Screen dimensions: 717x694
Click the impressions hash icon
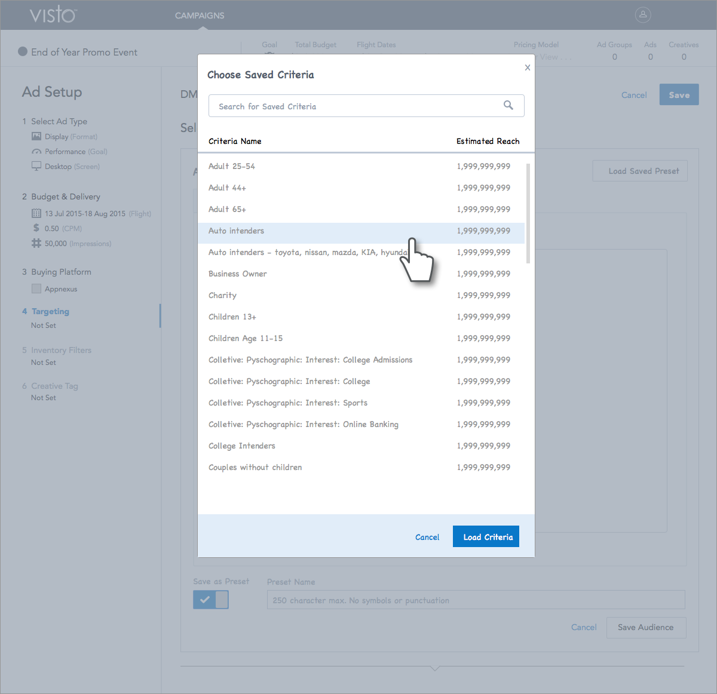(x=36, y=243)
